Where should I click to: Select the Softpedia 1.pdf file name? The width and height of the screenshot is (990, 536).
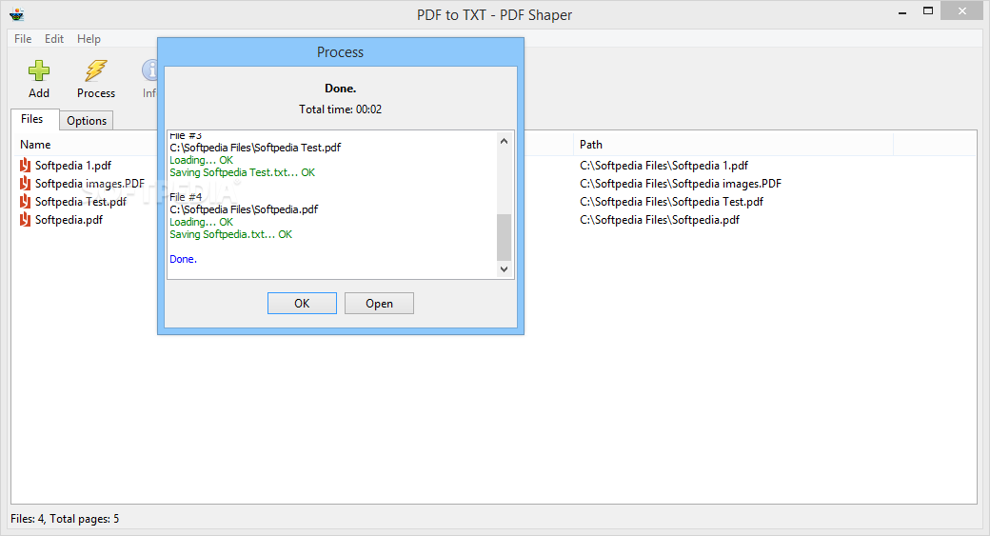tap(73, 166)
